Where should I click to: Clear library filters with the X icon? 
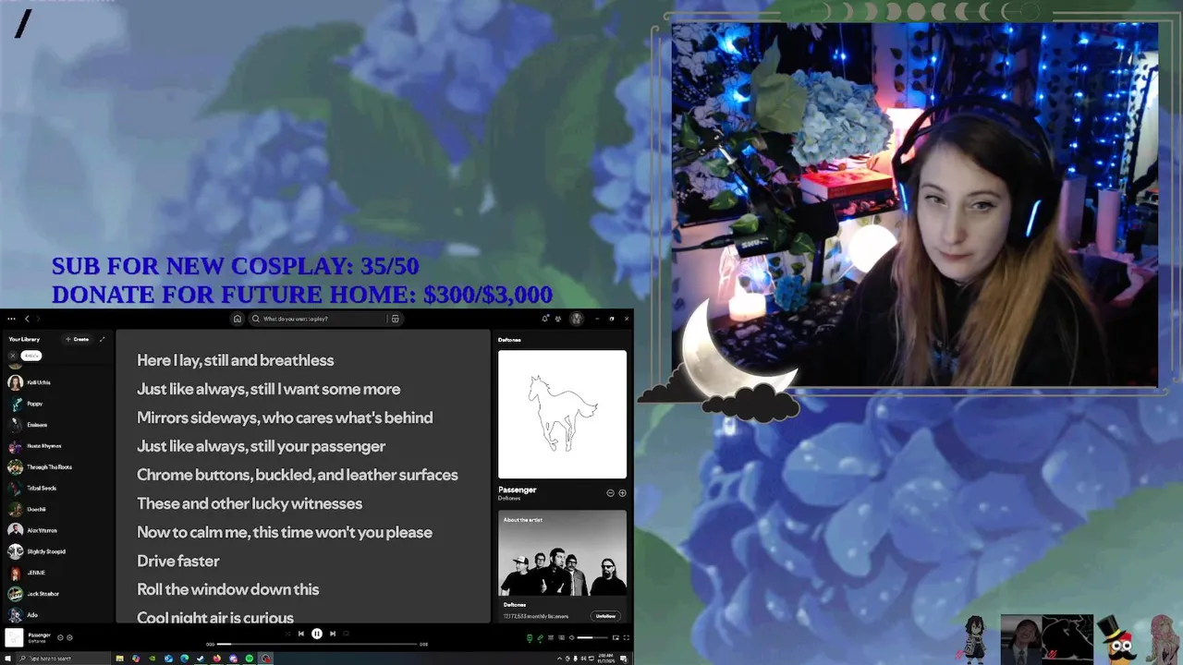point(12,356)
